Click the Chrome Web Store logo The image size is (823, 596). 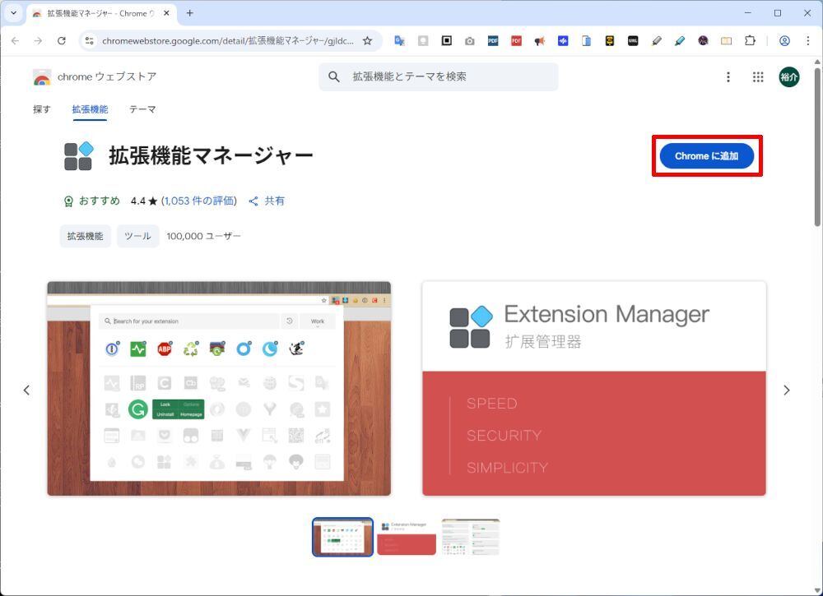point(42,77)
